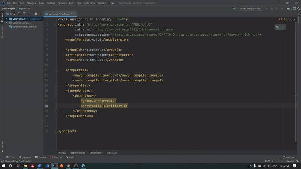Open the Problems tool window

[x=25, y=157]
